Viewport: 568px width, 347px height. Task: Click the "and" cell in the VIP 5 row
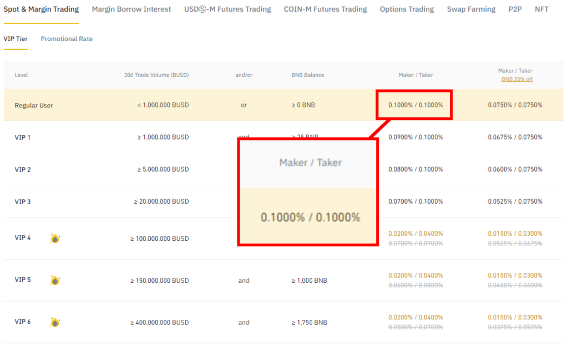244,281
